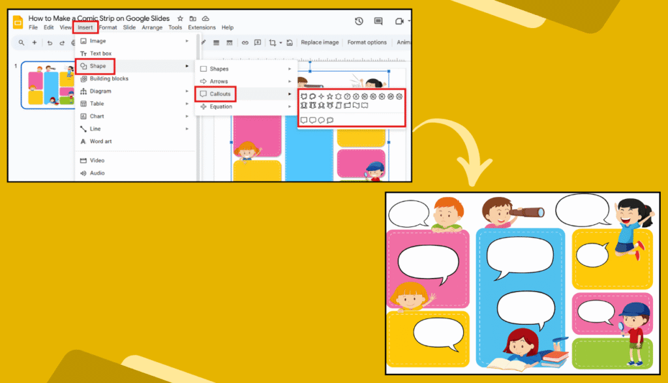668x383 pixels.
Task: Add a new slide with plus icon
Action: [x=35, y=42]
